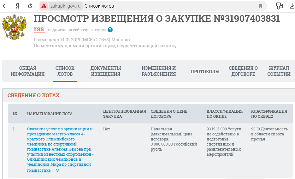The image size is (295, 179).
Task: Switch to the Общая информация tab
Action: coord(27,71)
